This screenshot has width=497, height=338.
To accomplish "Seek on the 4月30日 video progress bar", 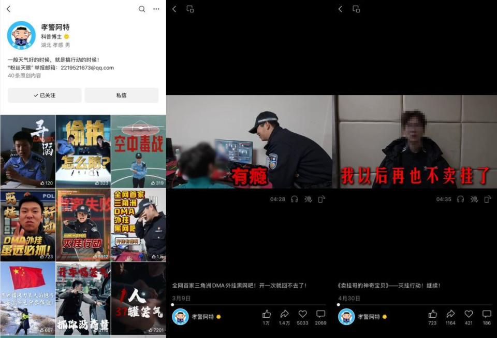I will coord(415,305).
